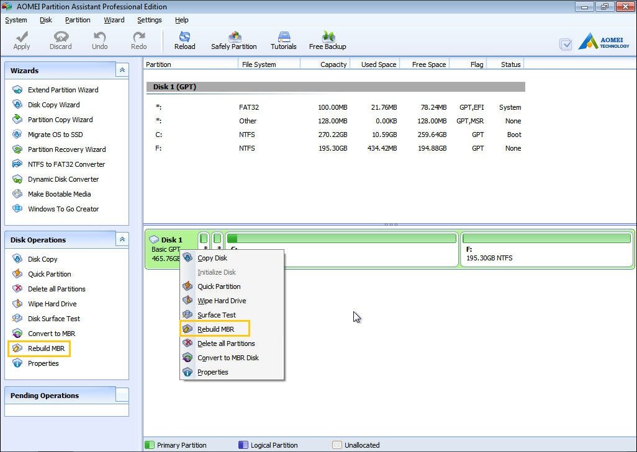Collapse the Wizards panel
The width and height of the screenshot is (637, 452).
[122, 70]
